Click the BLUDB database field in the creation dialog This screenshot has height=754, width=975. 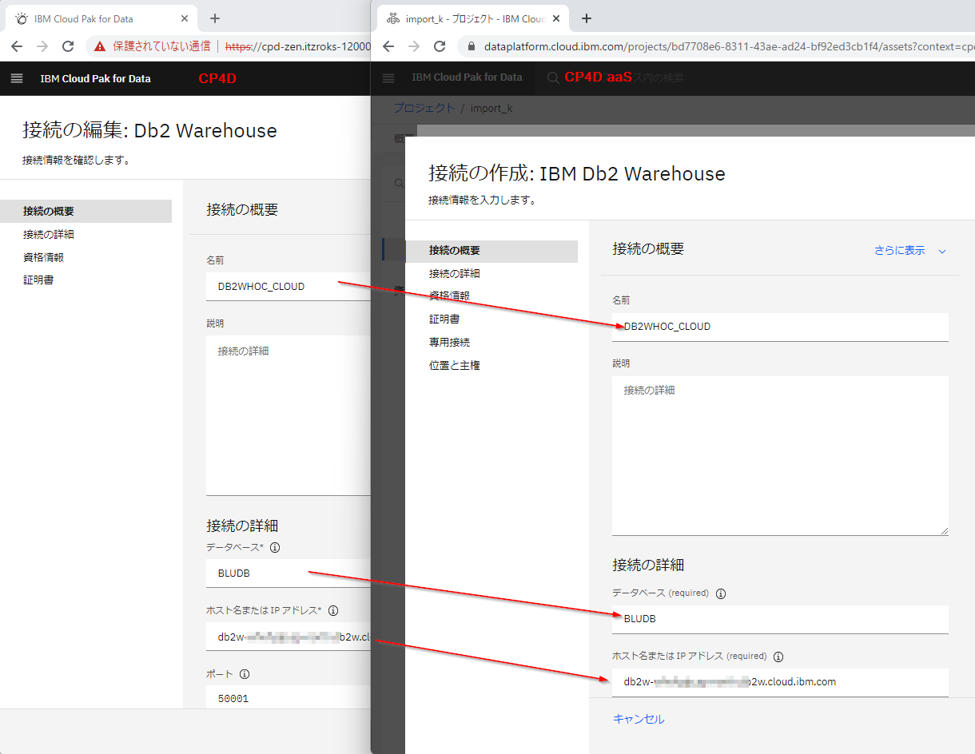[x=780, y=619]
